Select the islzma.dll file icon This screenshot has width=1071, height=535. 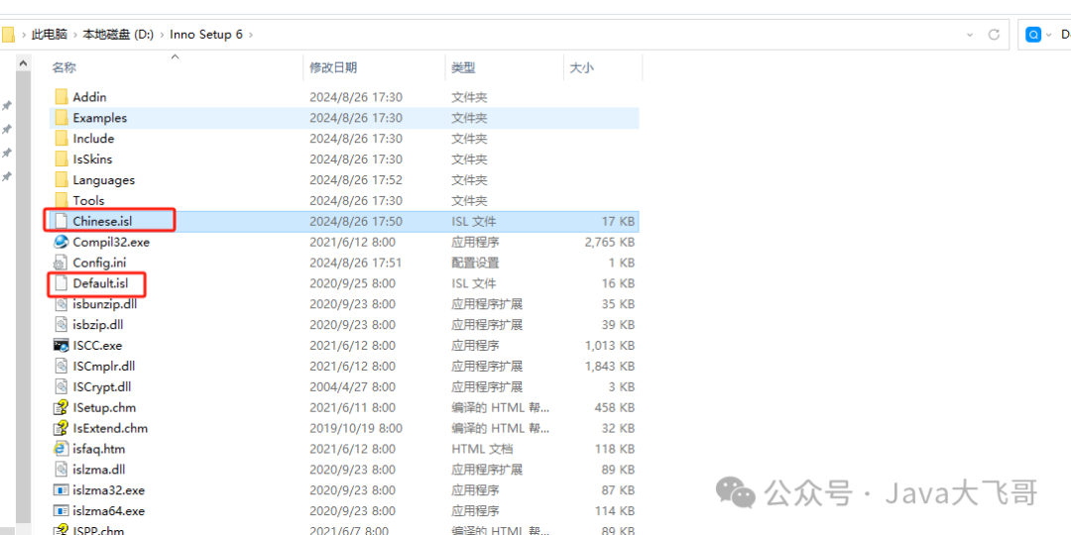tap(61, 470)
